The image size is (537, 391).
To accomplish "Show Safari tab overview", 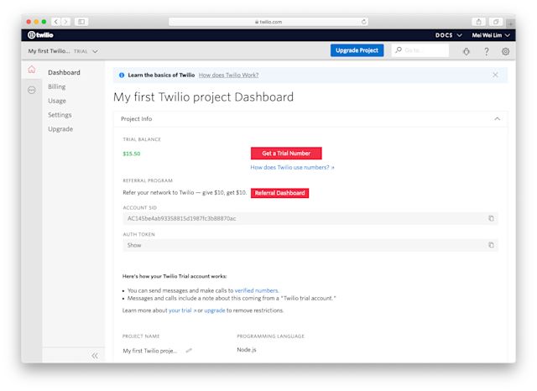I will coord(496,22).
